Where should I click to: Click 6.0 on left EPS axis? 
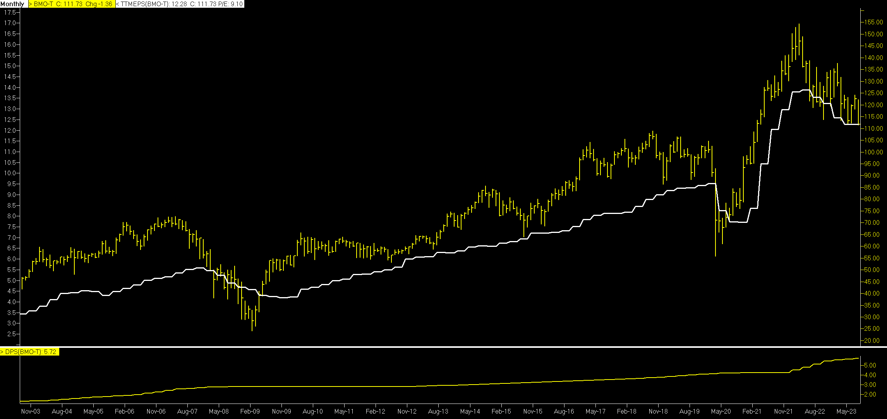(12, 259)
